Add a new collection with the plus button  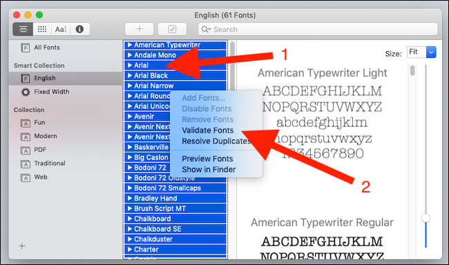click(x=22, y=246)
